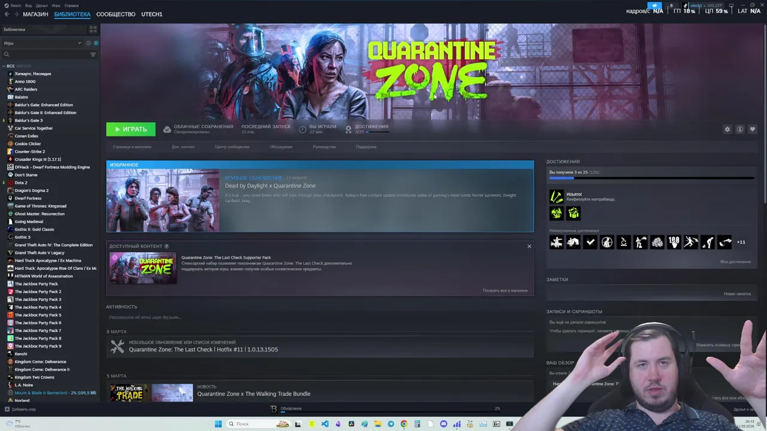This screenshot has width=767, height=431.
Task: Open СООБЩЕСТВО in top navigation
Action: [116, 14]
